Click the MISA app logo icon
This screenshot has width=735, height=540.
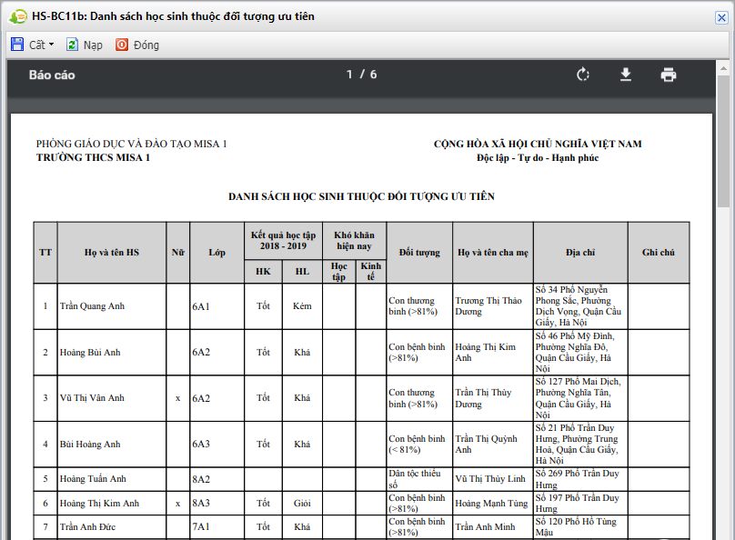click(x=18, y=16)
